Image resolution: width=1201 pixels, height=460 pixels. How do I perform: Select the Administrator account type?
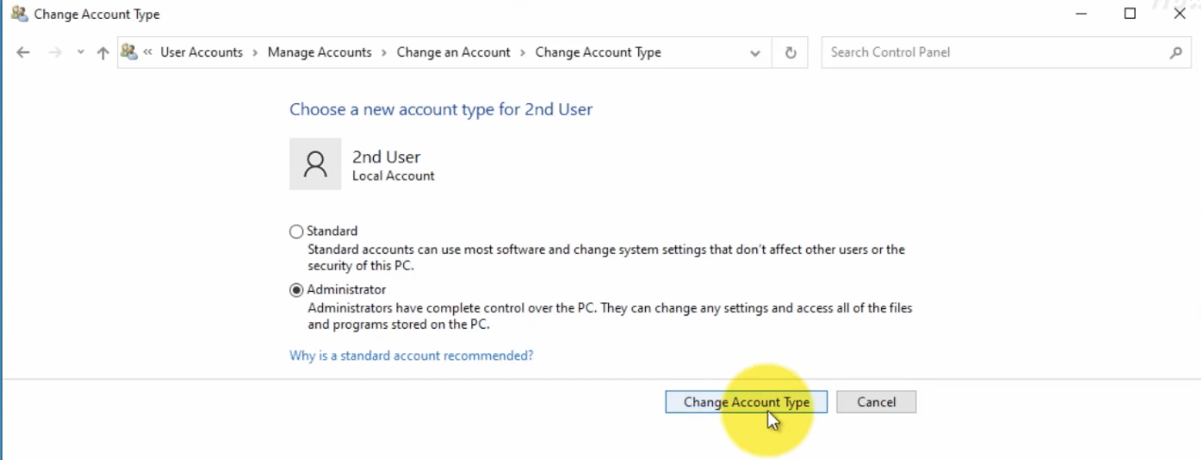pos(296,290)
